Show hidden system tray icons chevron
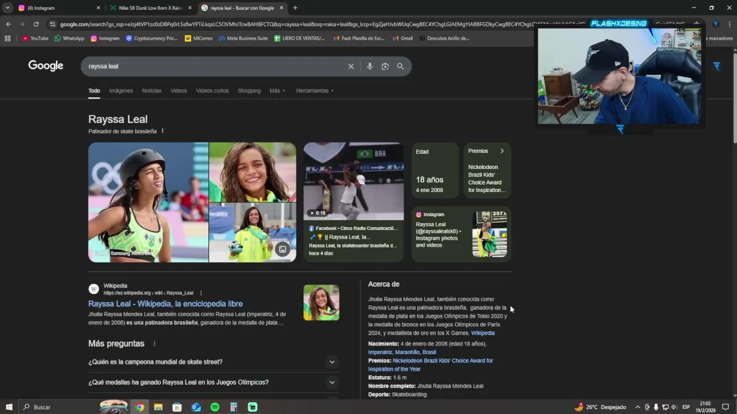The image size is (737, 414). 637,407
